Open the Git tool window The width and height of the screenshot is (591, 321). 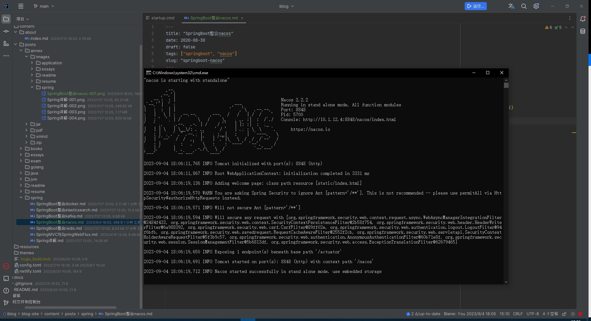(6, 303)
